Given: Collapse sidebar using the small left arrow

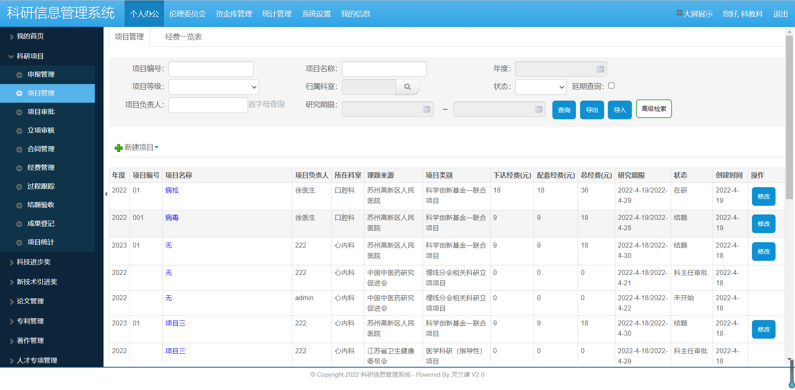Looking at the screenshot, I should (106, 194).
